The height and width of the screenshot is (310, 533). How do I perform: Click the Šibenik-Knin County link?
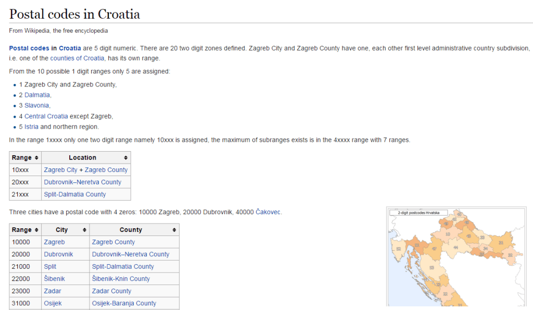[x=121, y=279]
